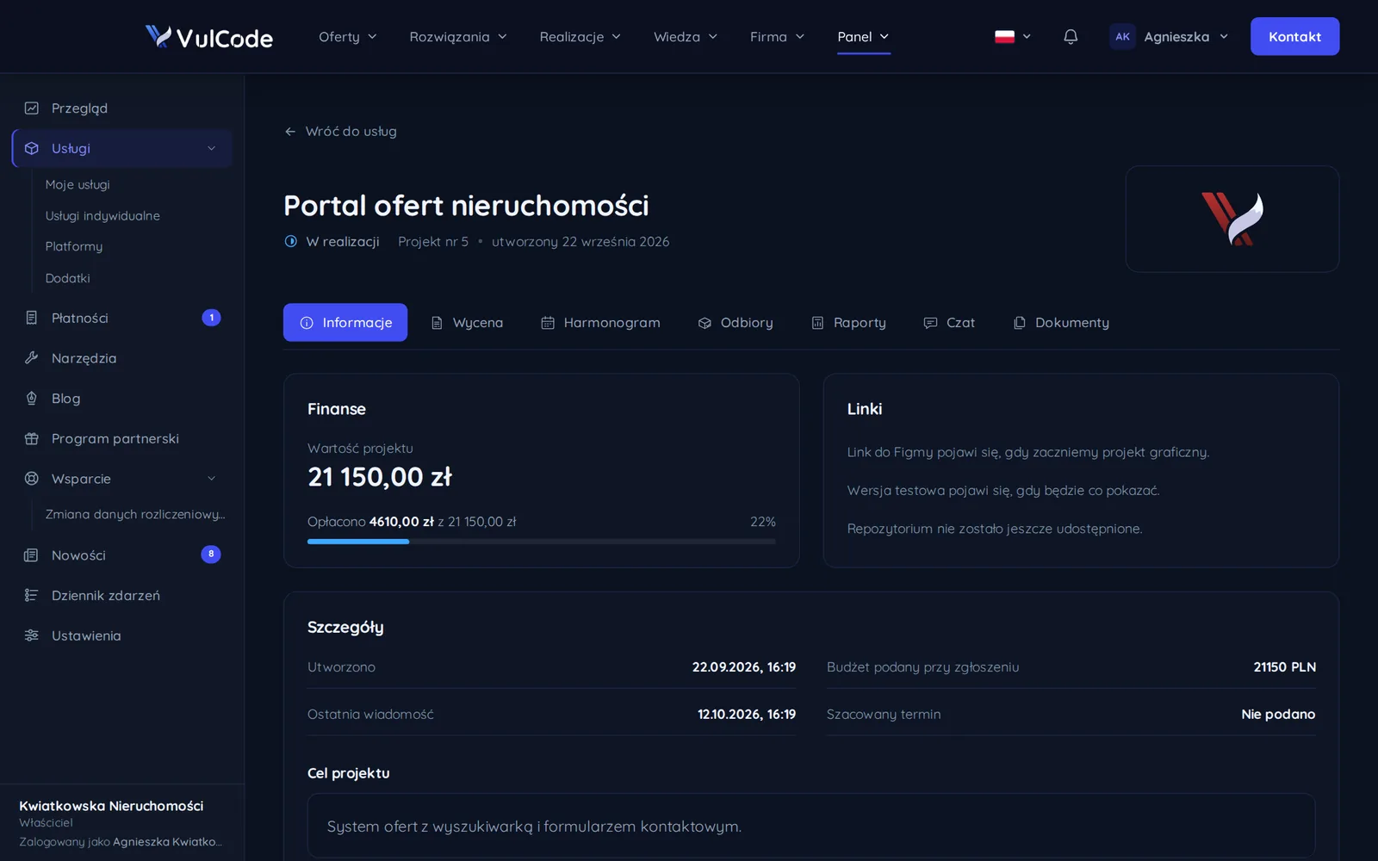Image resolution: width=1378 pixels, height=861 pixels.
Task: Click the project logo thumbnail
Action: pos(1232,219)
